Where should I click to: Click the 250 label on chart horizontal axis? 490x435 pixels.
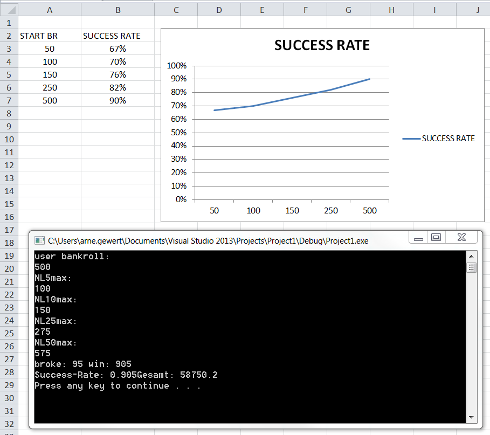pos(331,211)
